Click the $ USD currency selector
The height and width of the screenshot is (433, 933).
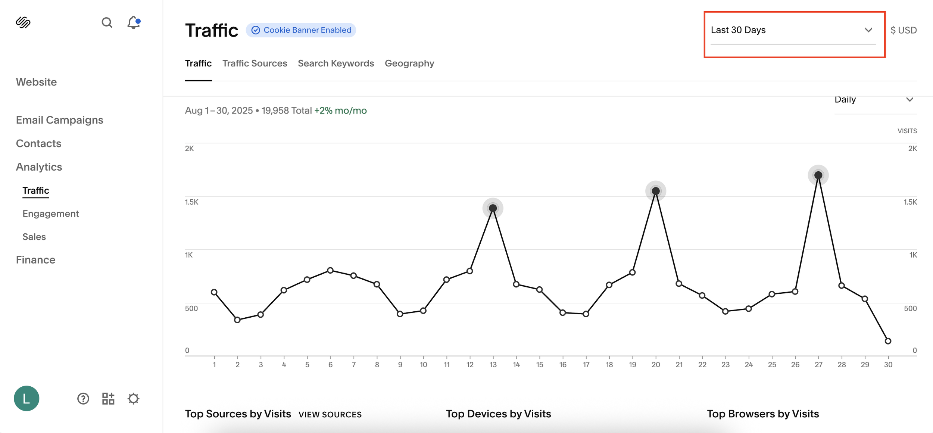[x=903, y=30]
